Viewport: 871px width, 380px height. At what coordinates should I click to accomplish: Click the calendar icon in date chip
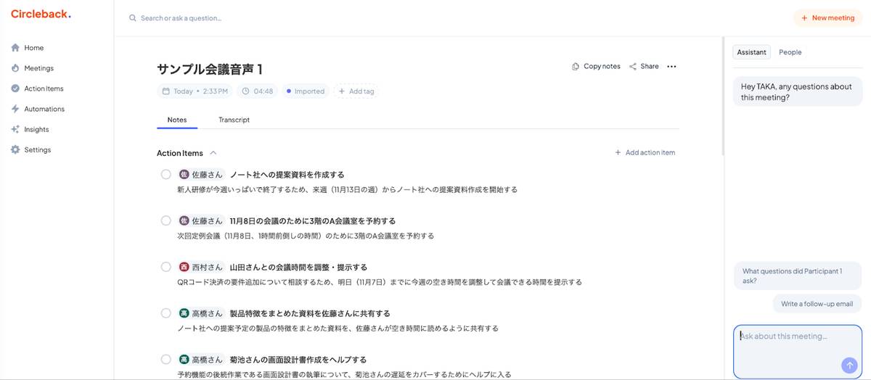166,91
